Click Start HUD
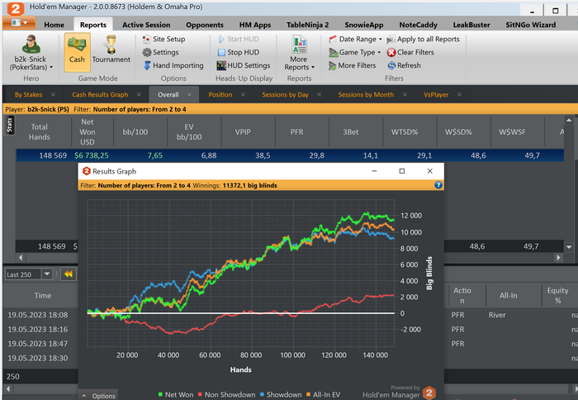578x400 pixels. (239, 39)
